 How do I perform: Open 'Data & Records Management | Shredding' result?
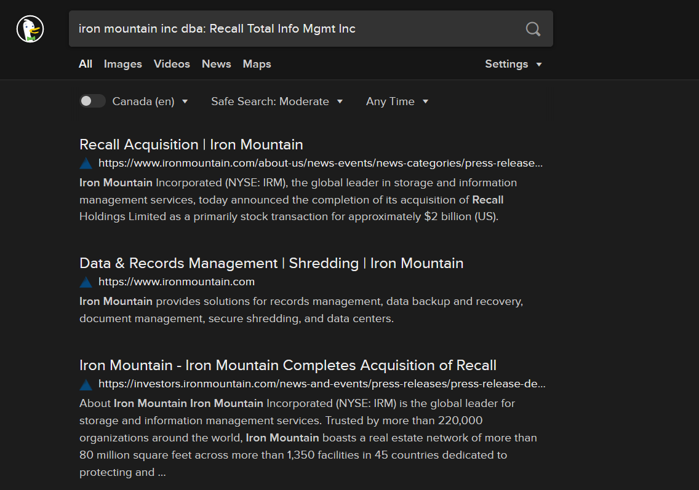[271, 263]
